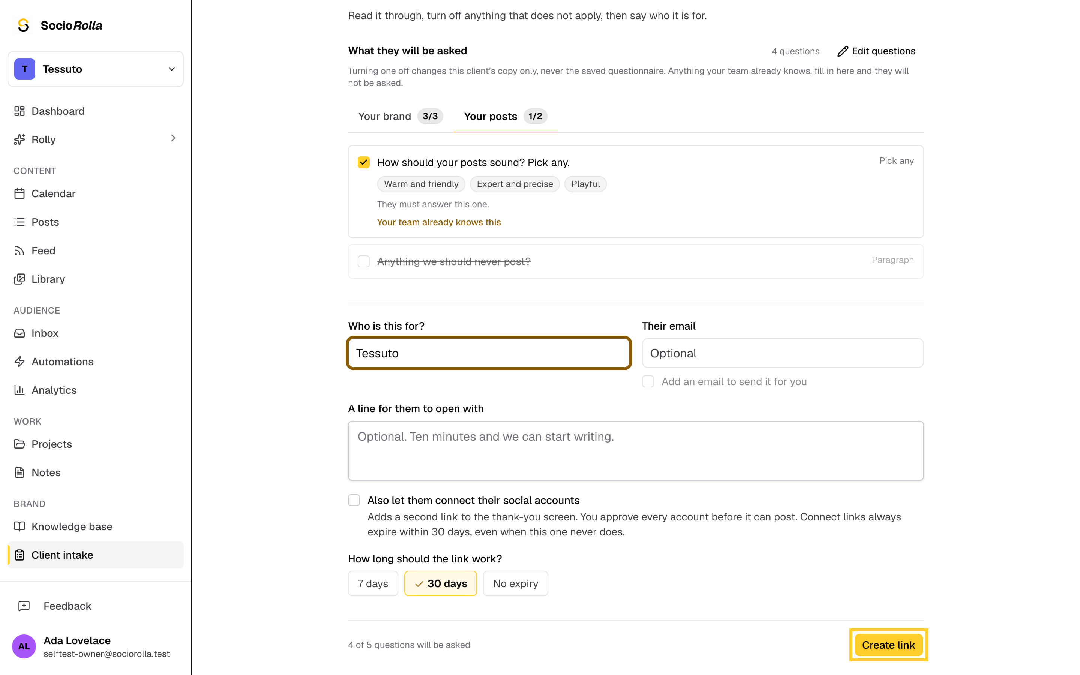
Task: Click the Create link button
Action: click(x=888, y=645)
